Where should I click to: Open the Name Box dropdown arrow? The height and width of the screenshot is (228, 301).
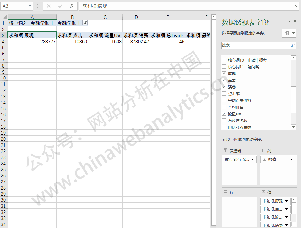pos(30,6)
